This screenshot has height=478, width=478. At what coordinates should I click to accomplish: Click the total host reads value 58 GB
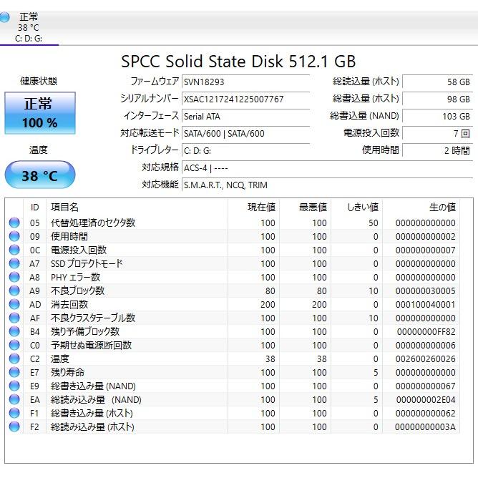point(438,82)
